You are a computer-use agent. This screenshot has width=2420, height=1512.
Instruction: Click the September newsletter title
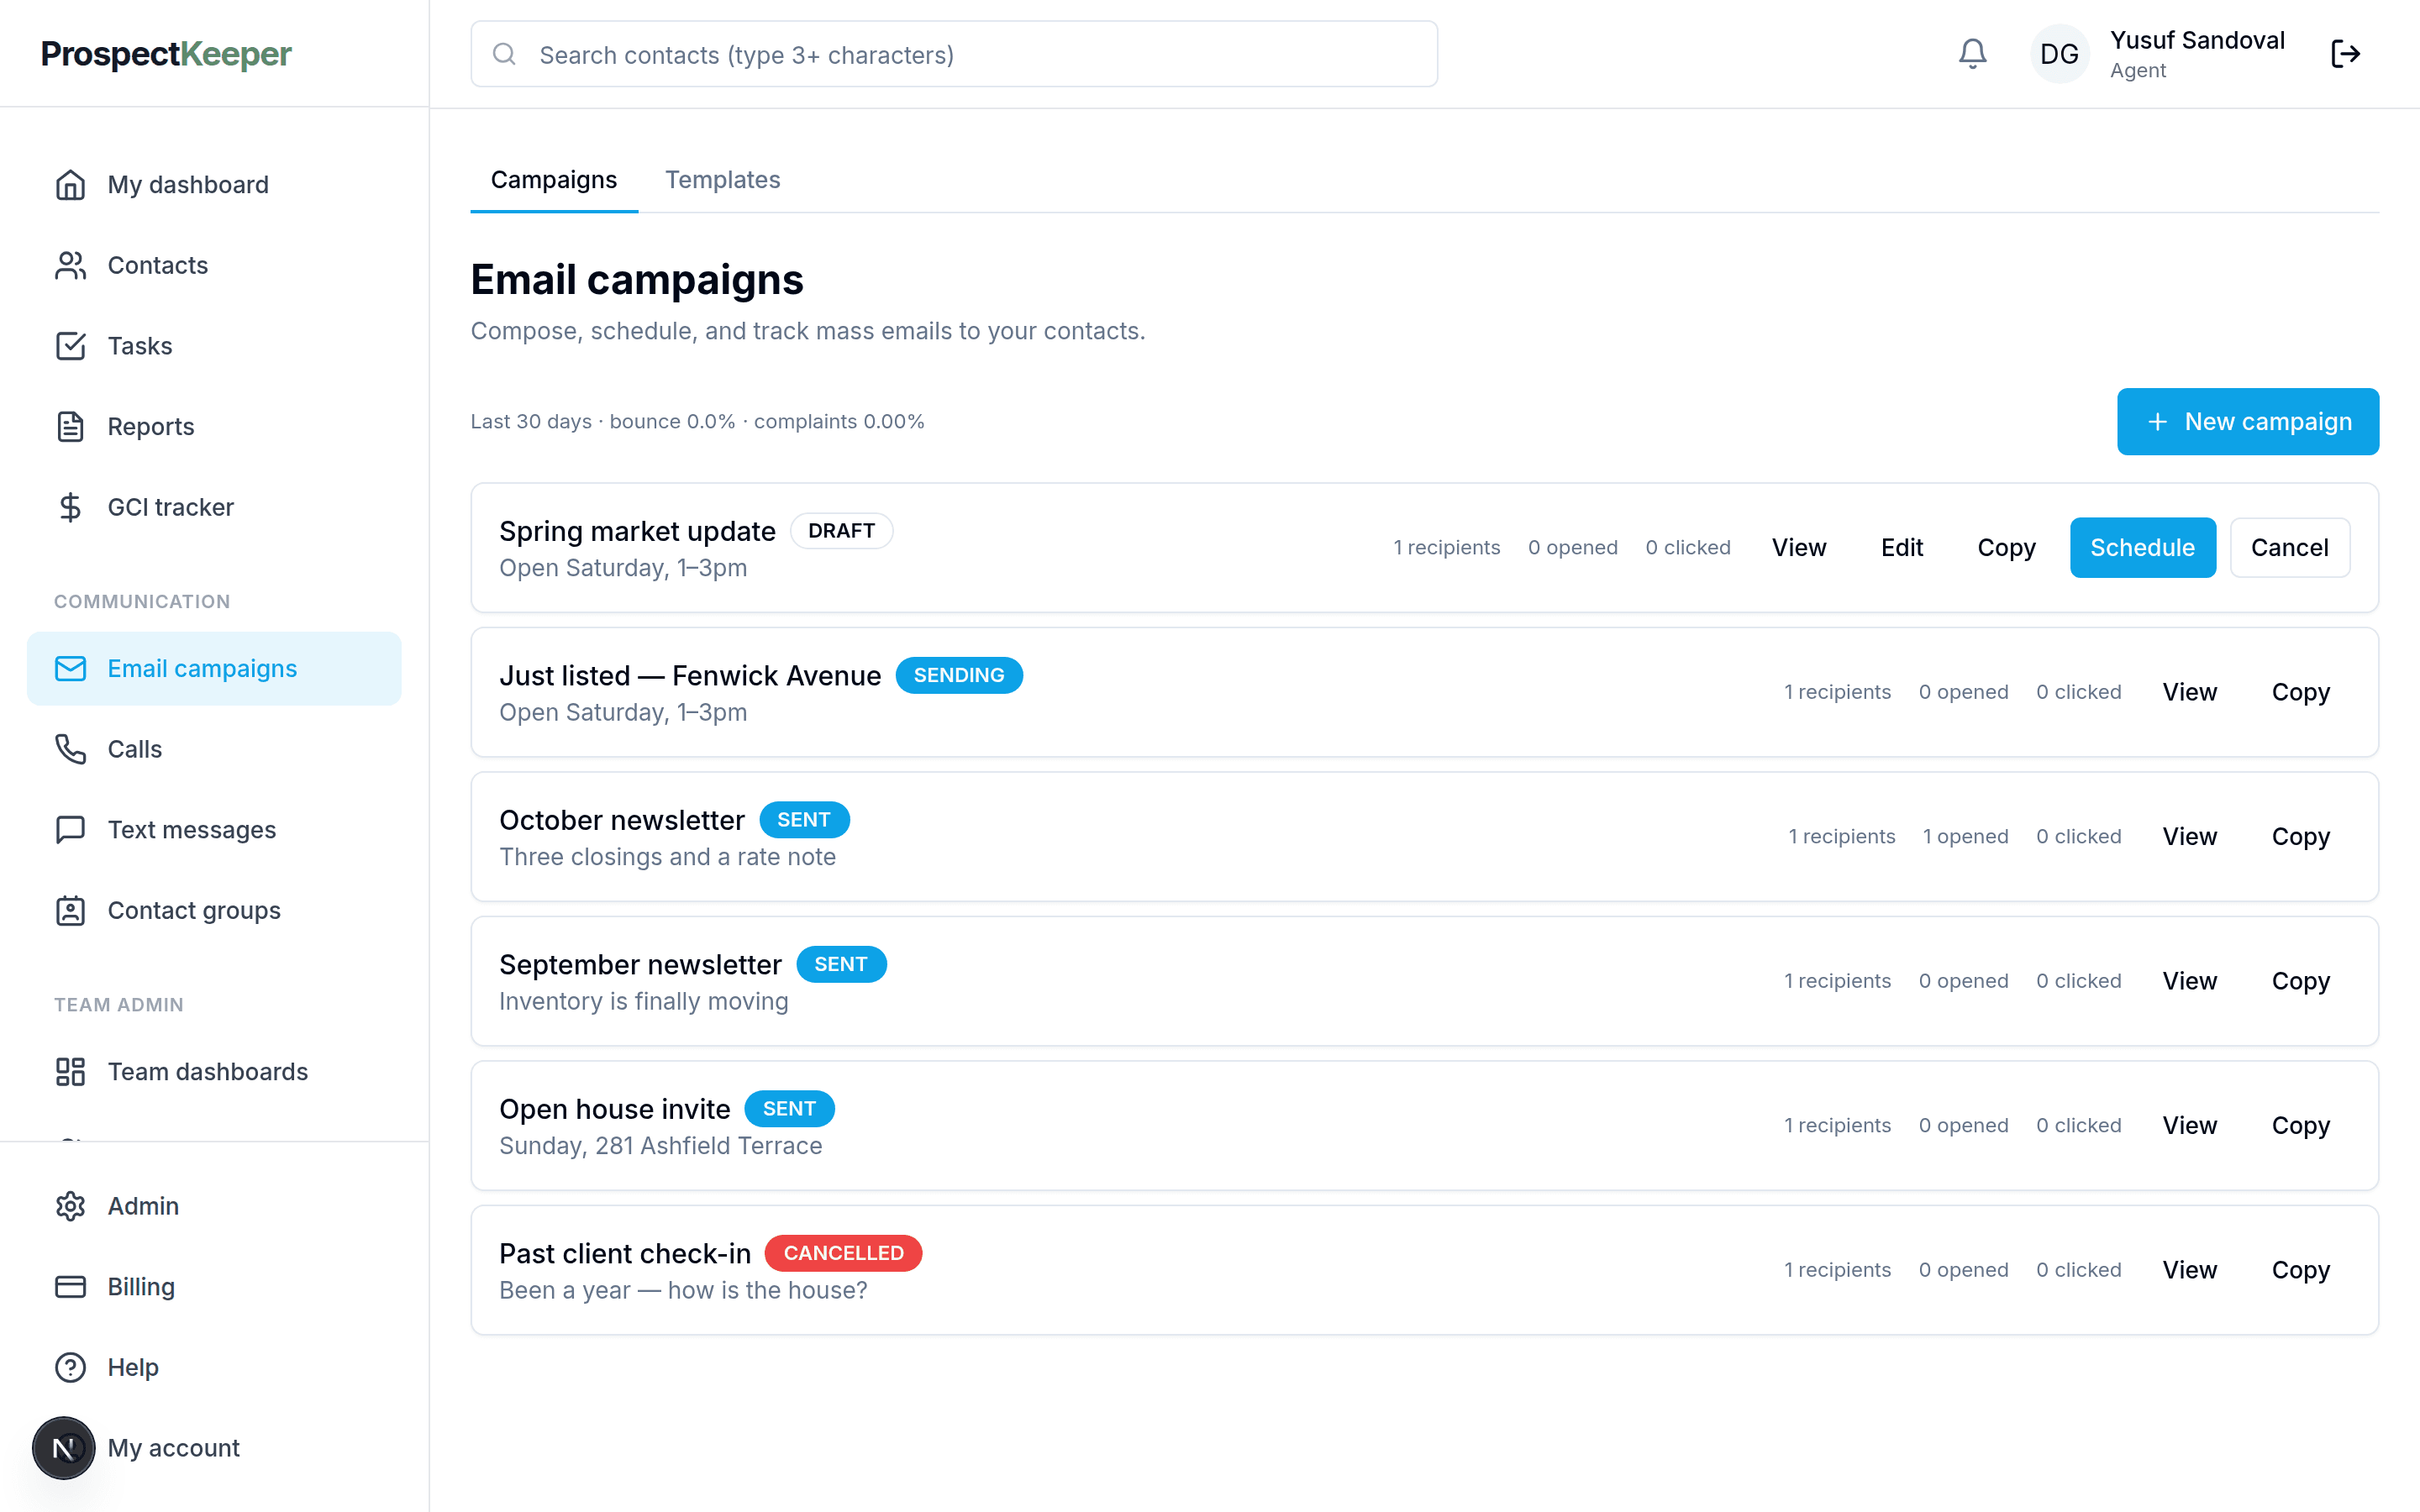click(x=640, y=965)
